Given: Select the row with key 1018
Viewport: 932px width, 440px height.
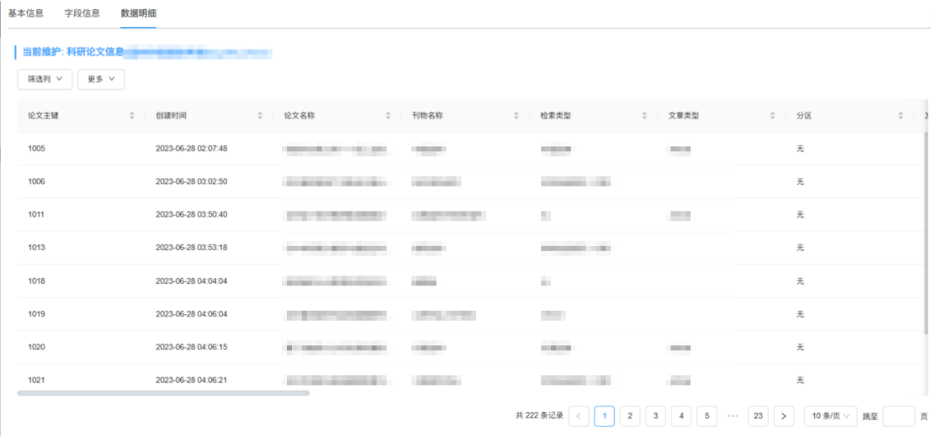Looking at the screenshot, I should pos(471,280).
